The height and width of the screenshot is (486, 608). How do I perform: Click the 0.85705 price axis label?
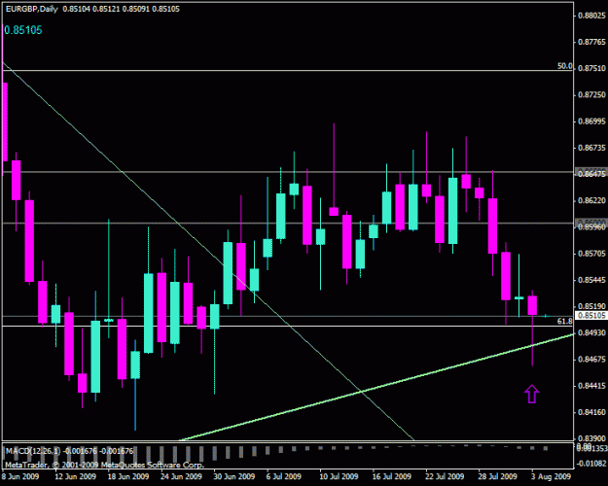pos(591,254)
